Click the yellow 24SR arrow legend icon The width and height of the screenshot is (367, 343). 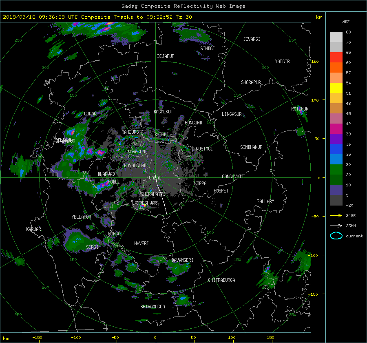tap(336, 215)
